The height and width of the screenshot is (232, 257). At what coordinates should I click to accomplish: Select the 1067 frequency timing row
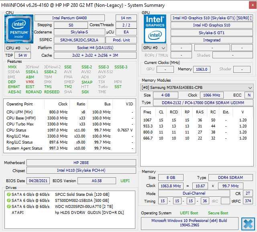click(x=197, y=120)
